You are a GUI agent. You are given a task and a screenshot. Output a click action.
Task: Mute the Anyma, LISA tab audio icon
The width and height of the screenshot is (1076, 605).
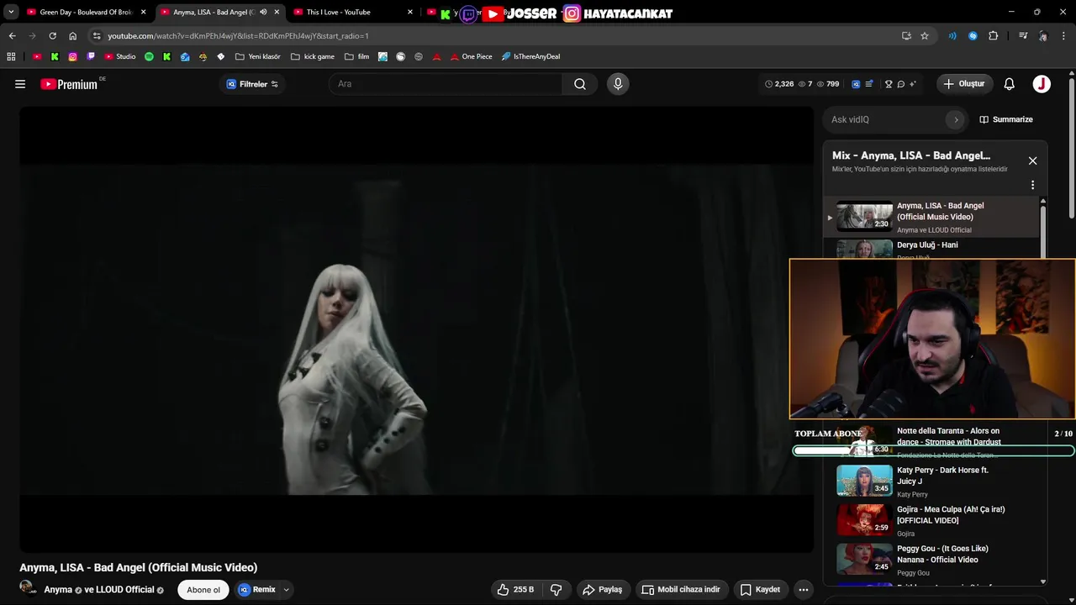coord(263,13)
